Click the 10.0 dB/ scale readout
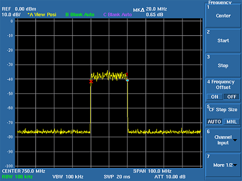The height and width of the screenshot is (181, 242). point(11,15)
